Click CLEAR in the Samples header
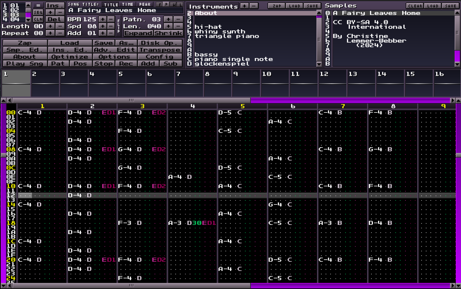 click(x=415, y=6)
